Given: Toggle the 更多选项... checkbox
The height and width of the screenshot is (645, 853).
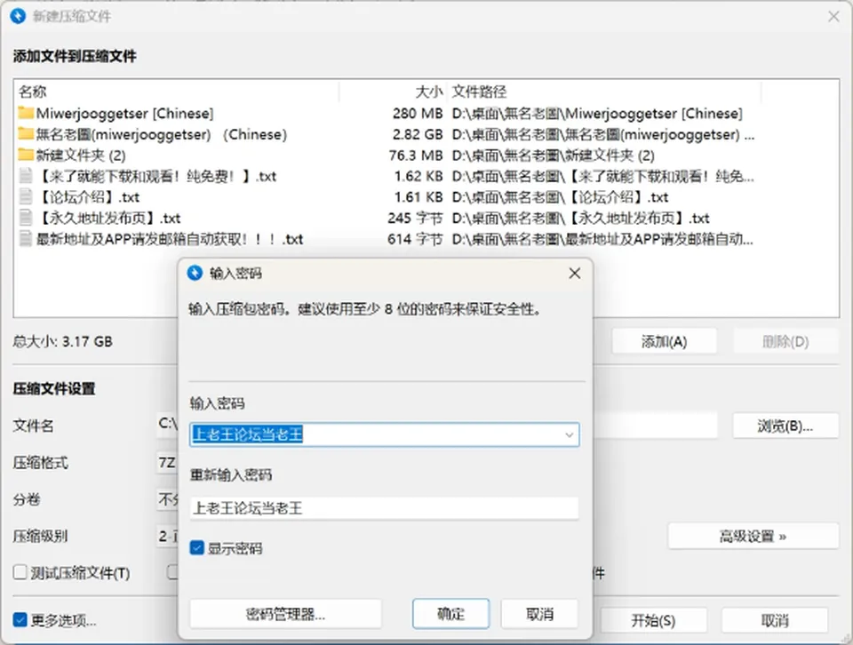Looking at the screenshot, I should 20,620.
